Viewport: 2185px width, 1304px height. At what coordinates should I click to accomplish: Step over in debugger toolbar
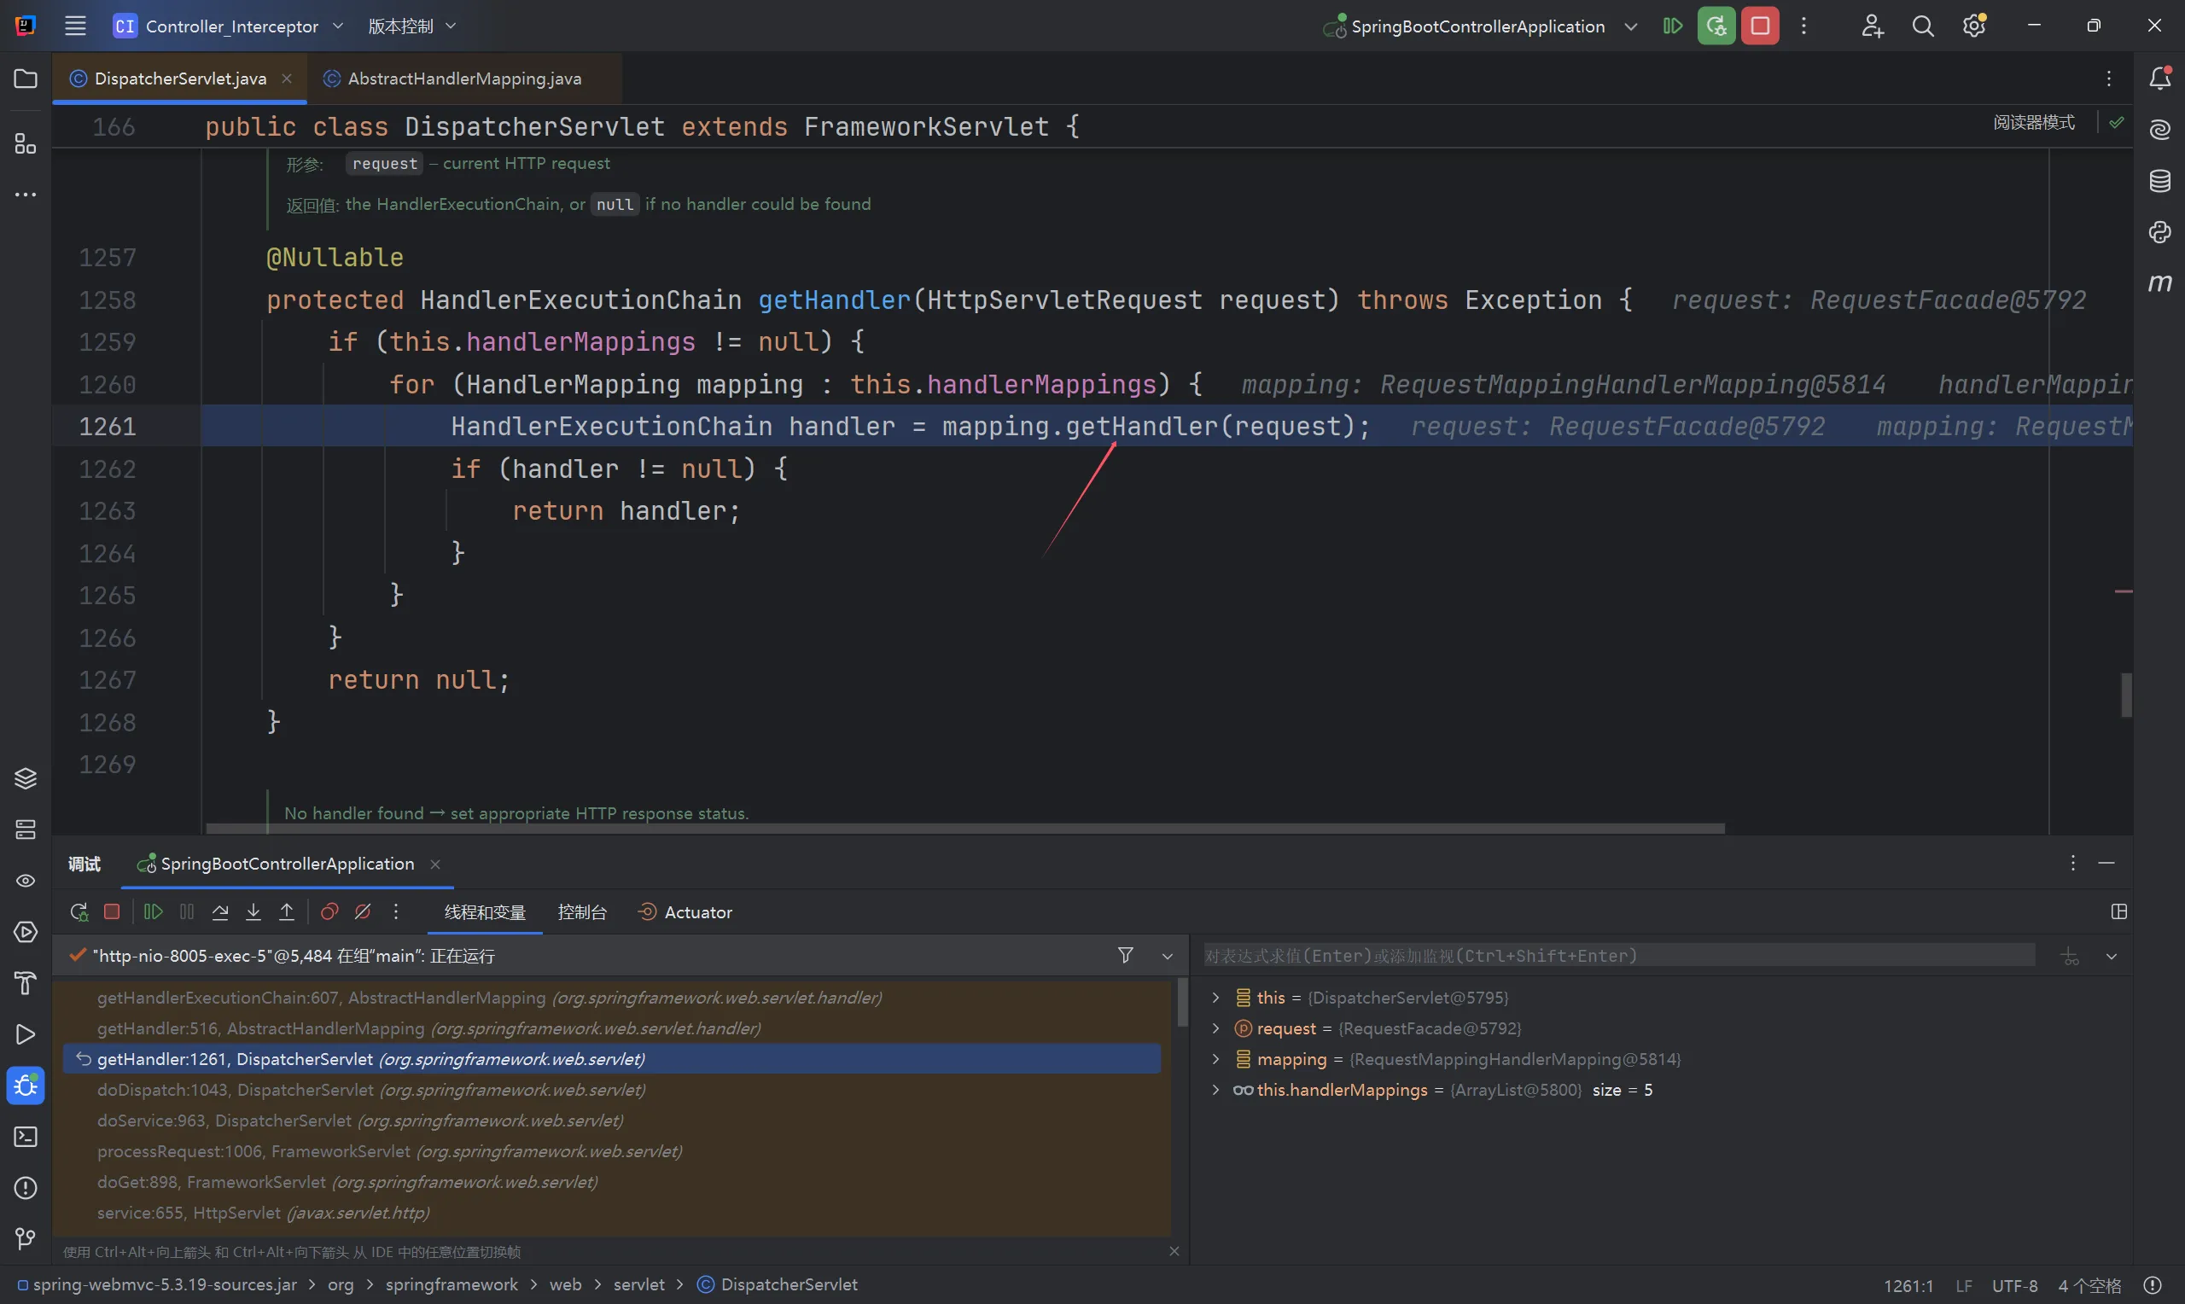pyautogui.click(x=220, y=912)
